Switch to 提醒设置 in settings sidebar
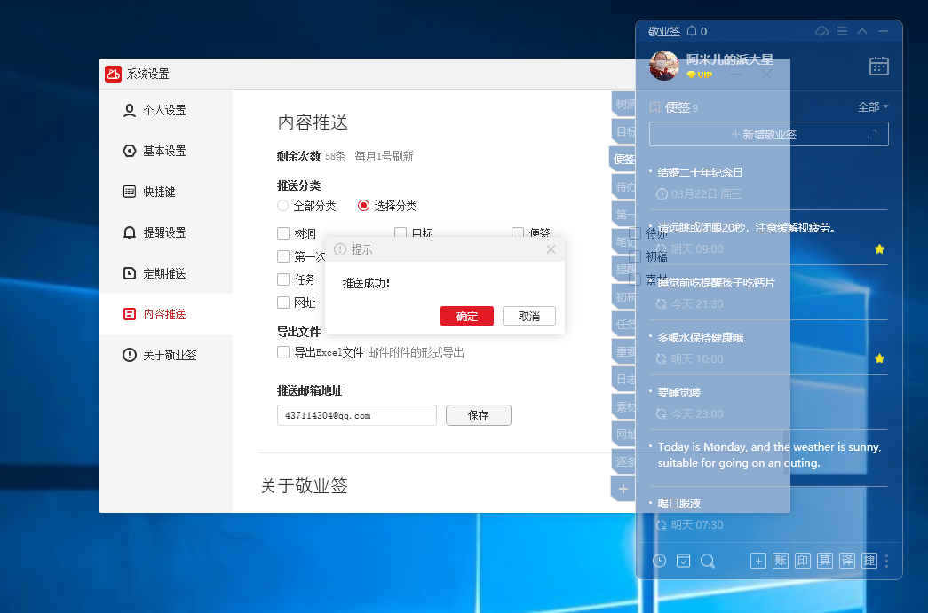Screen dimensions: 928x613 click(x=165, y=232)
